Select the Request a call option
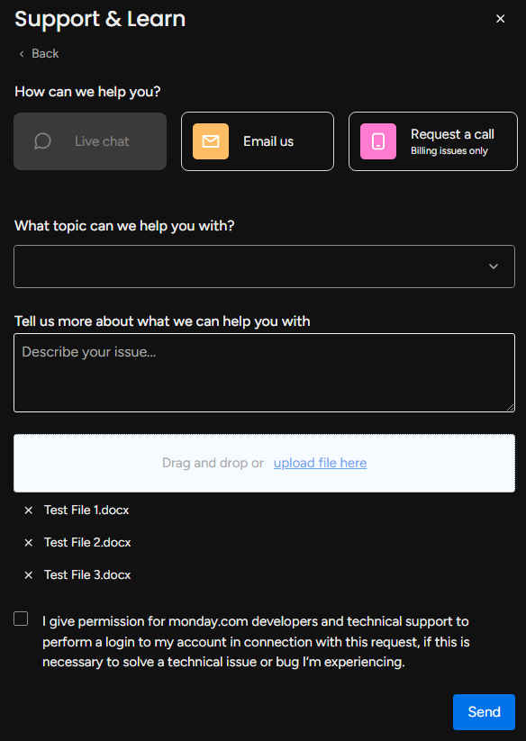526x741 pixels. pyautogui.click(x=433, y=141)
